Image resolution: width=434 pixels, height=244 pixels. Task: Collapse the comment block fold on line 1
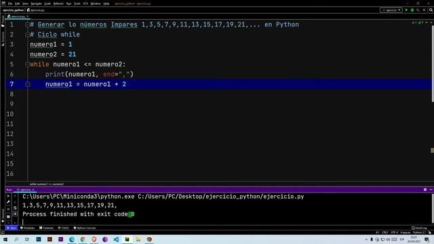pos(27,24)
